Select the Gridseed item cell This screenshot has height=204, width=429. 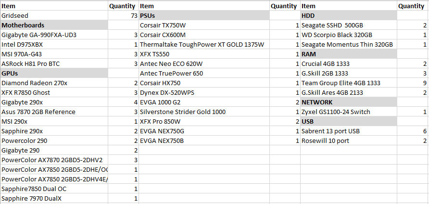tap(54, 15)
